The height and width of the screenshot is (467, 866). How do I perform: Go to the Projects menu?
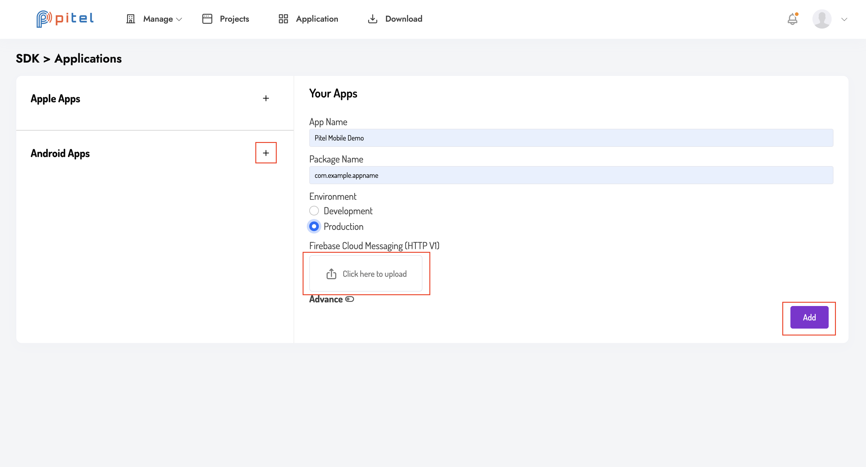pos(234,19)
